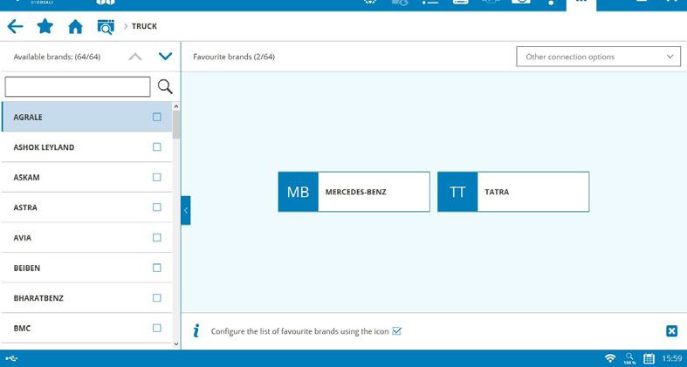Tick the ASHOK LEYLAND favourite checkbox

(x=157, y=147)
